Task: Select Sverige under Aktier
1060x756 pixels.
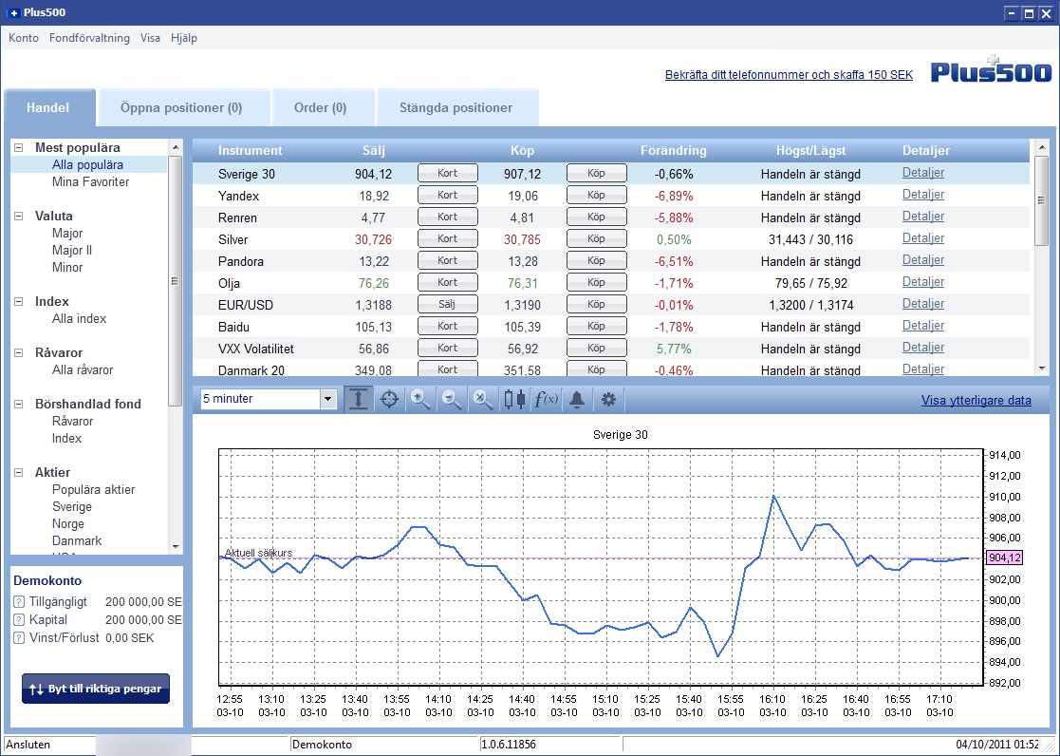Action: click(x=72, y=507)
